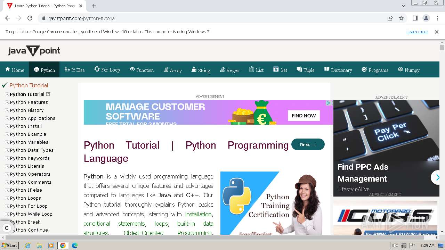Open Python Features in the sidebar
This screenshot has width=445, height=250.
coord(29,102)
